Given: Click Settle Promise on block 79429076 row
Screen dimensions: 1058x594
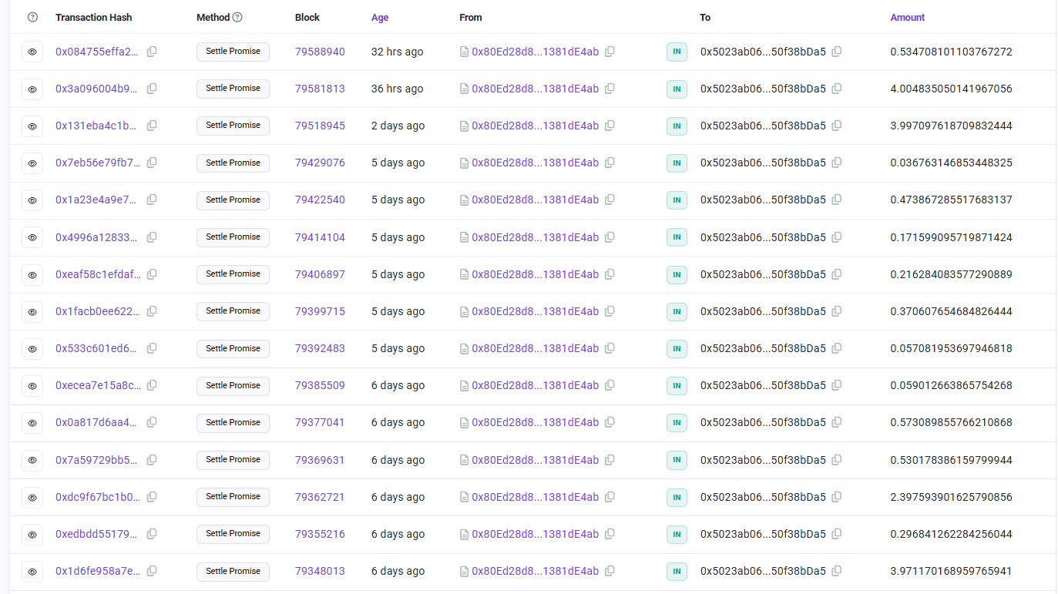Looking at the screenshot, I should tap(233, 163).
